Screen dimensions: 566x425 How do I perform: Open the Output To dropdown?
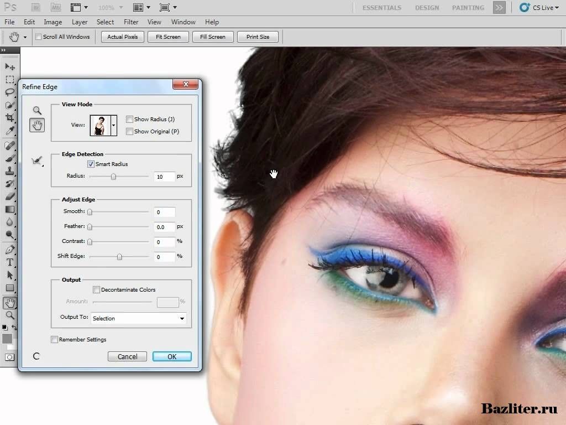pos(138,318)
